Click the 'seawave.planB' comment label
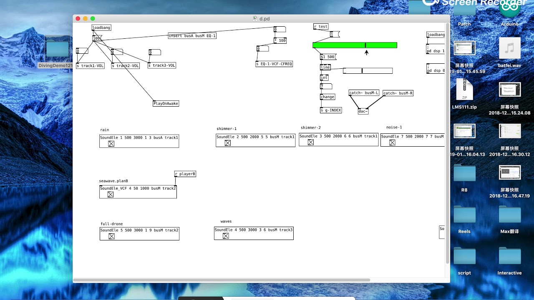This screenshot has width=534, height=300. pos(113,181)
